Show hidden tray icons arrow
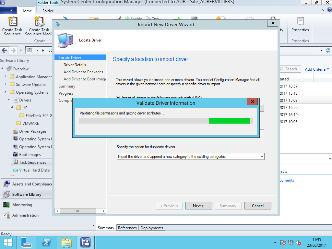Image resolution: width=332 pixels, height=249 pixels. click(x=275, y=243)
